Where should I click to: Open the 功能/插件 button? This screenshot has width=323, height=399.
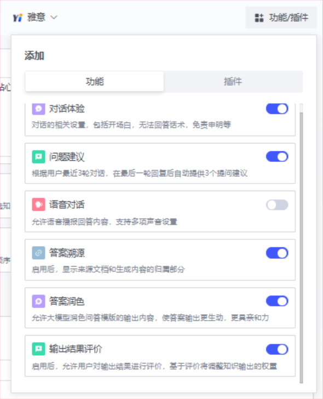click(x=281, y=18)
